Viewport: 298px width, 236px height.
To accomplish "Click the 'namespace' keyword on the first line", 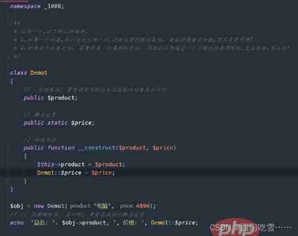I will point(25,6).
